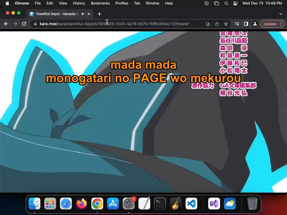Click the date and time in the menu bar
287x215 pixels.
click(x=262, y=3)
